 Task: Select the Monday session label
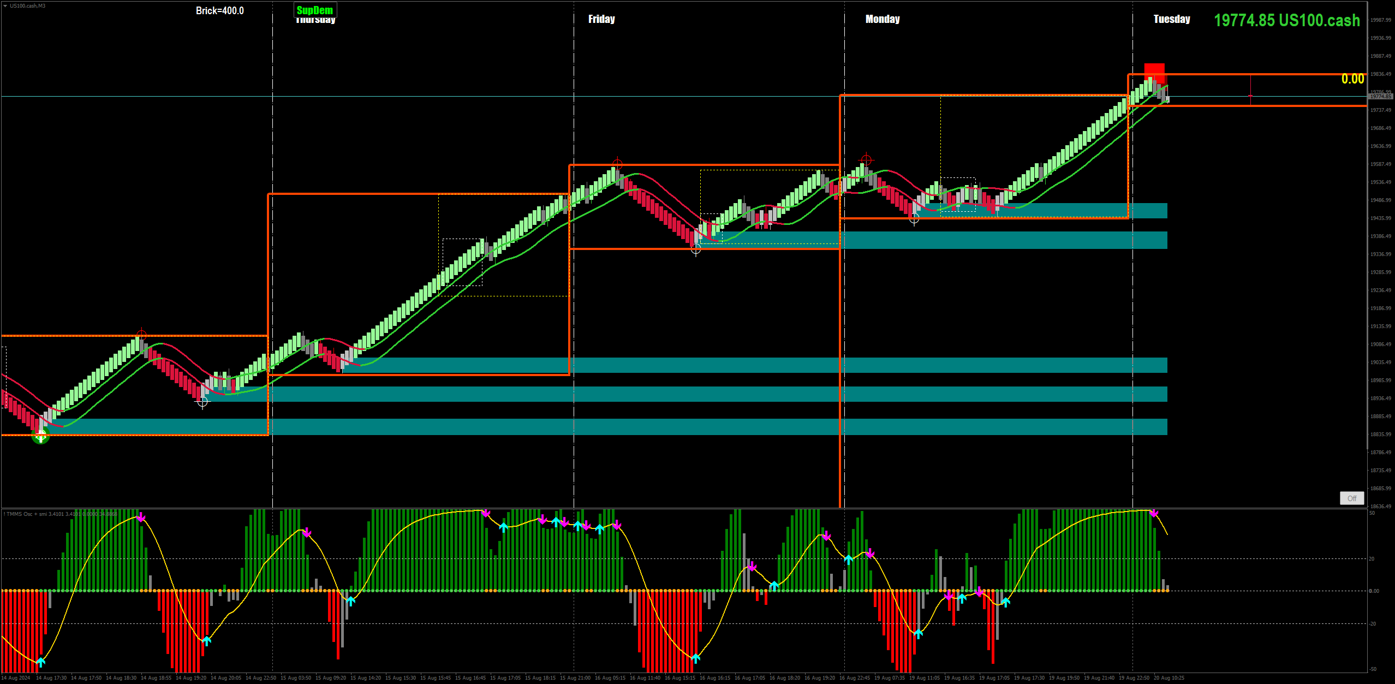883,19
